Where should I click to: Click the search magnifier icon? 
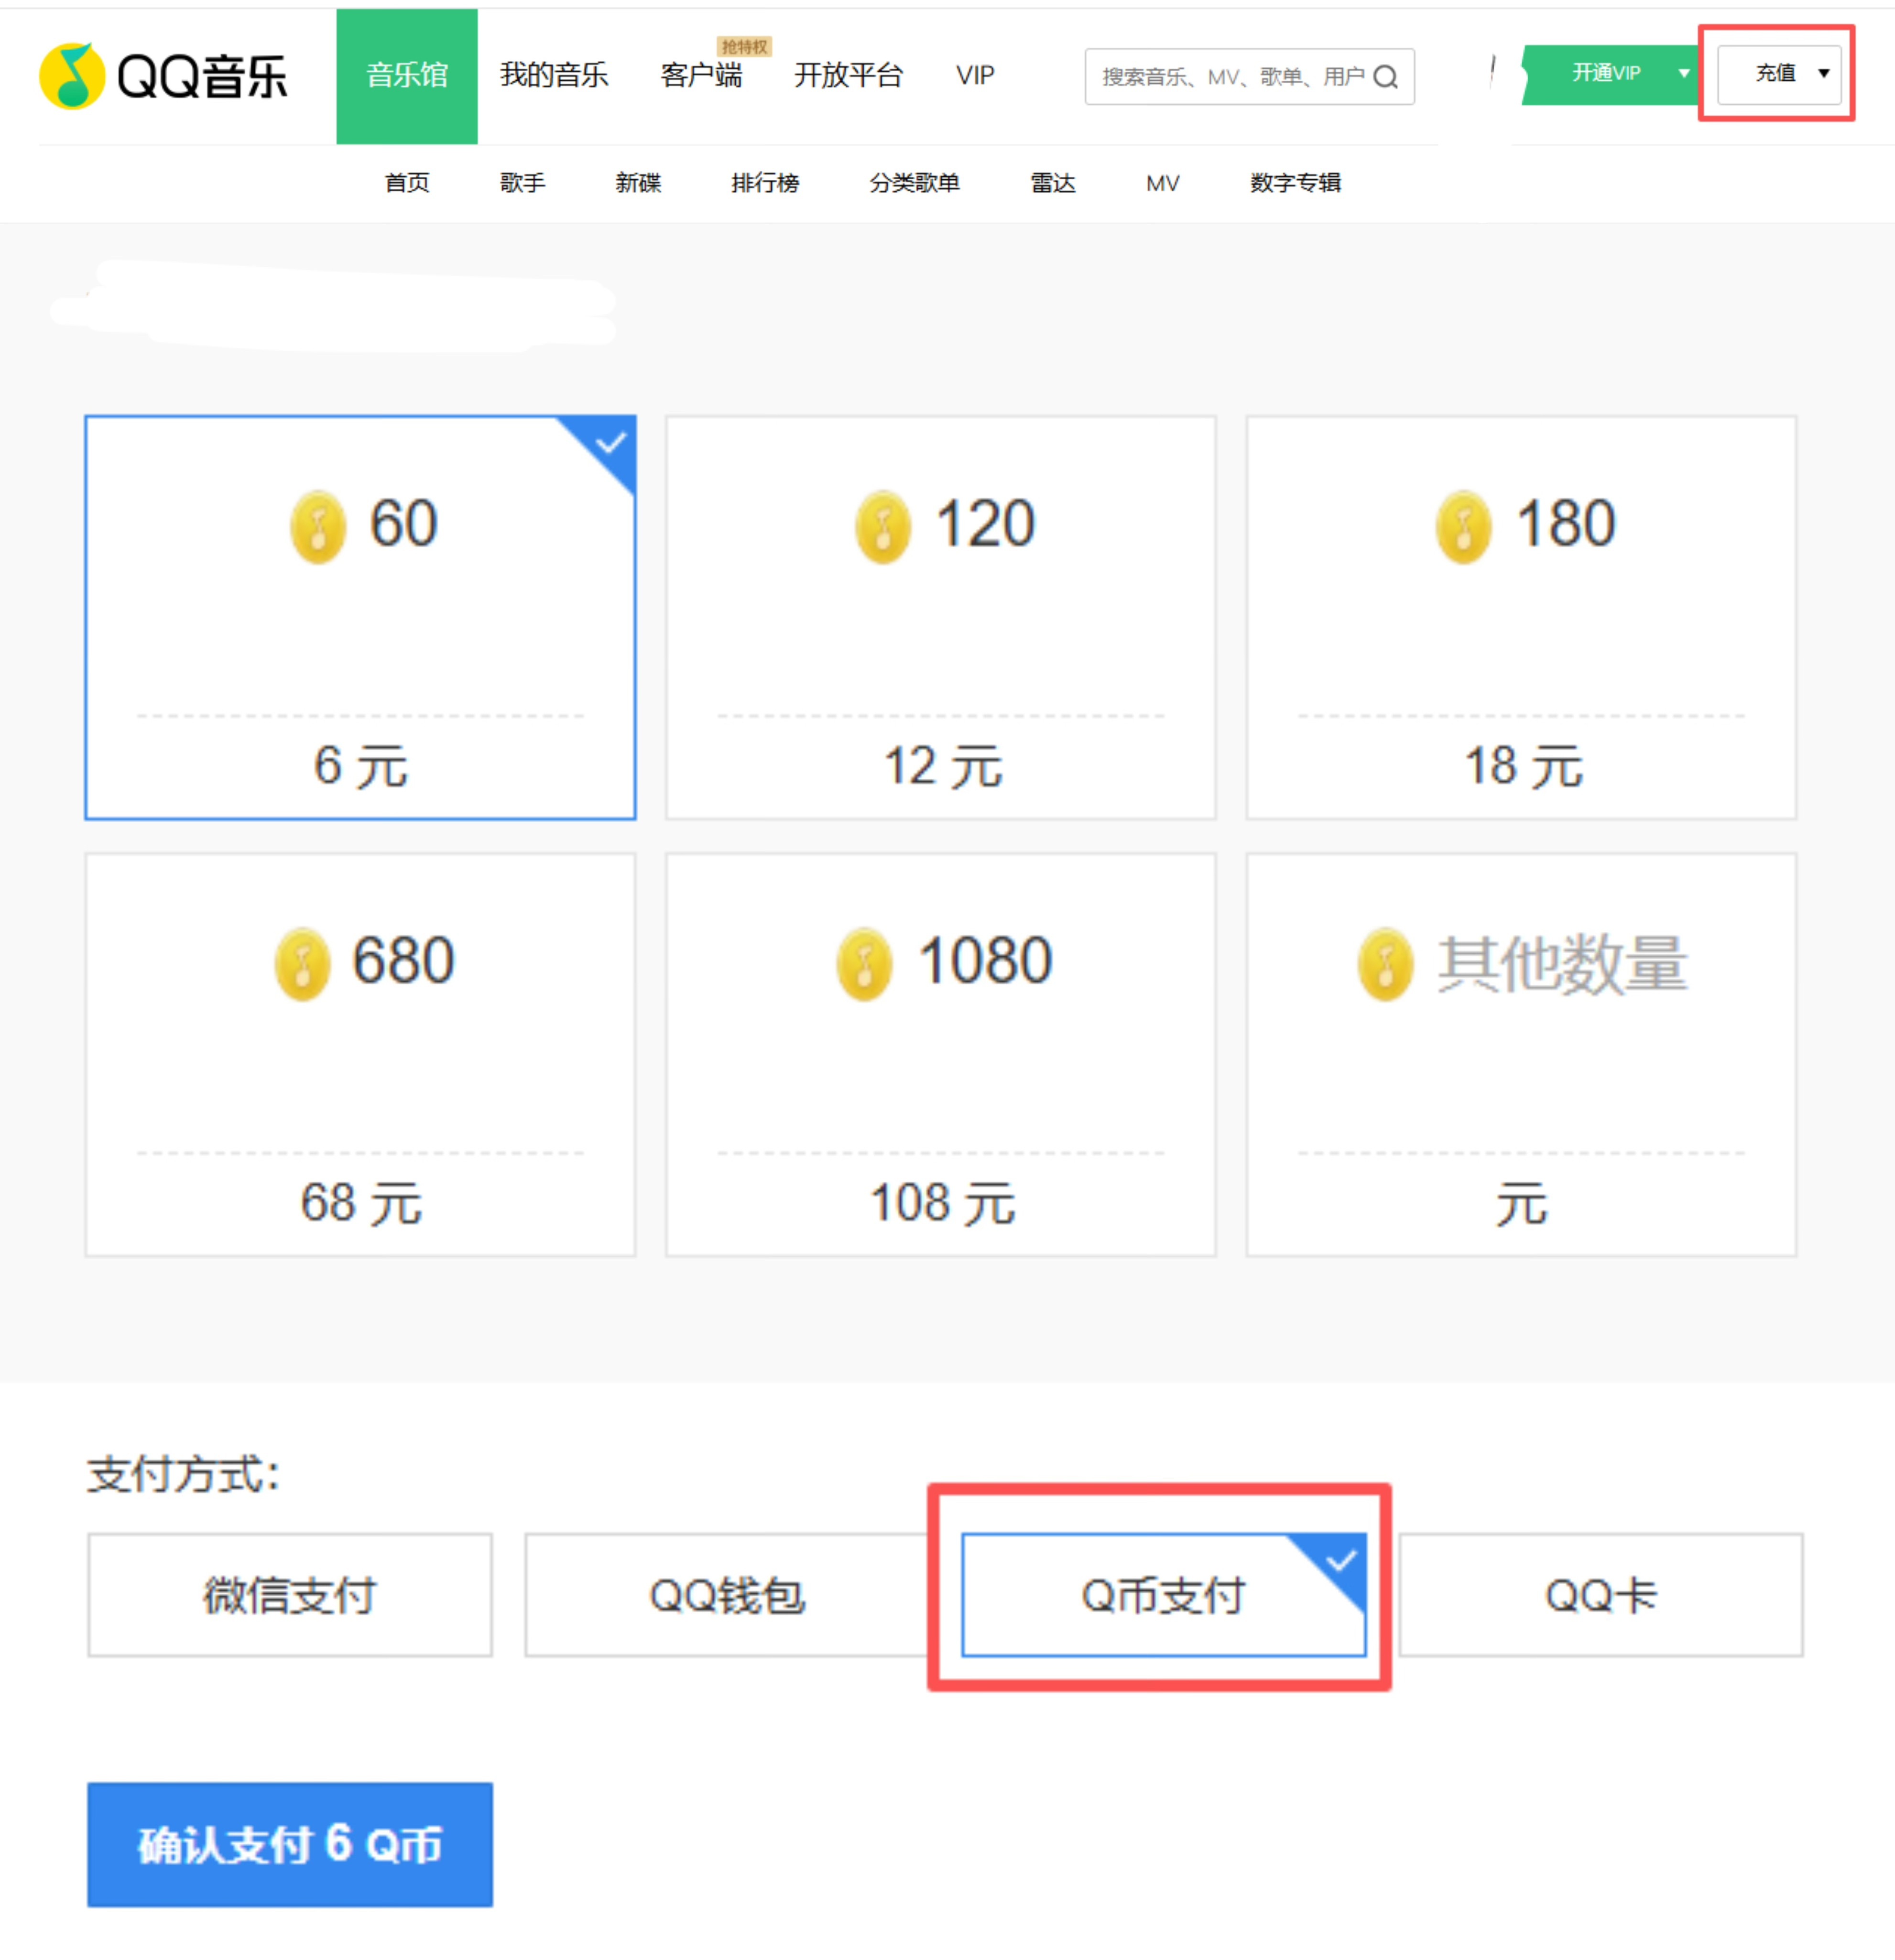tap(1385, 77)
